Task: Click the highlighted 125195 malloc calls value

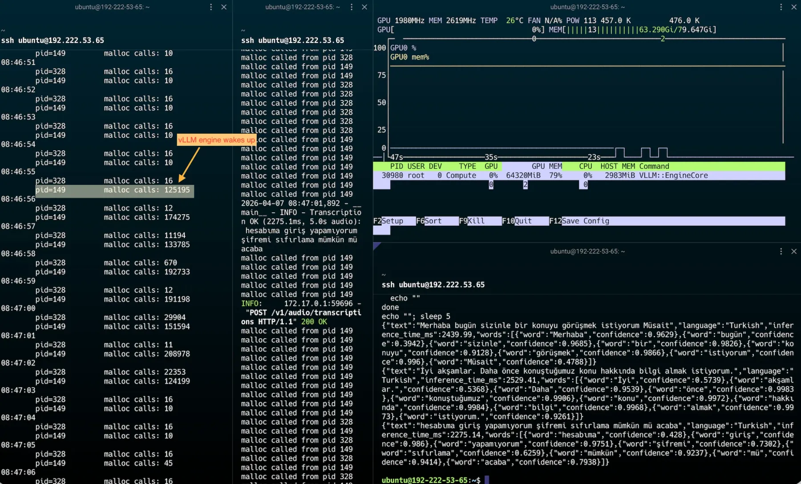Action: click(177, 190)
